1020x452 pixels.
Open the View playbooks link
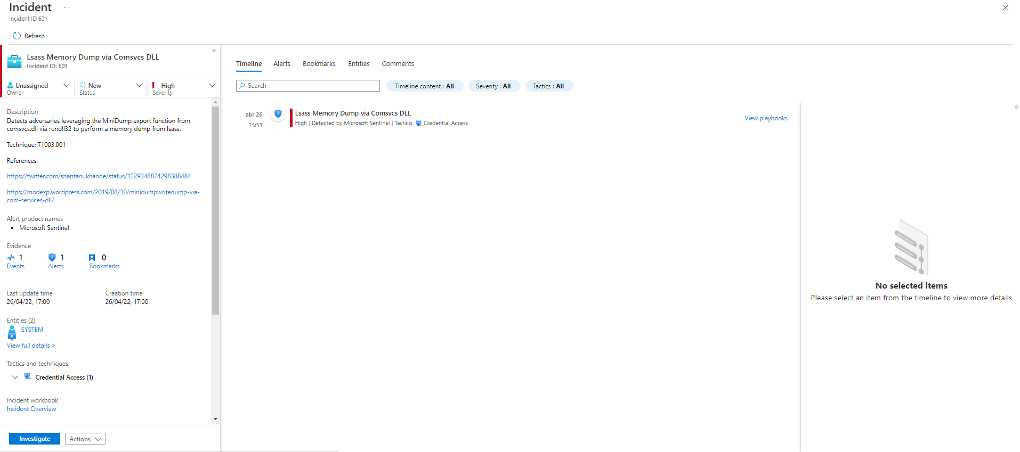pyautogui.click(x=766, y=118)
